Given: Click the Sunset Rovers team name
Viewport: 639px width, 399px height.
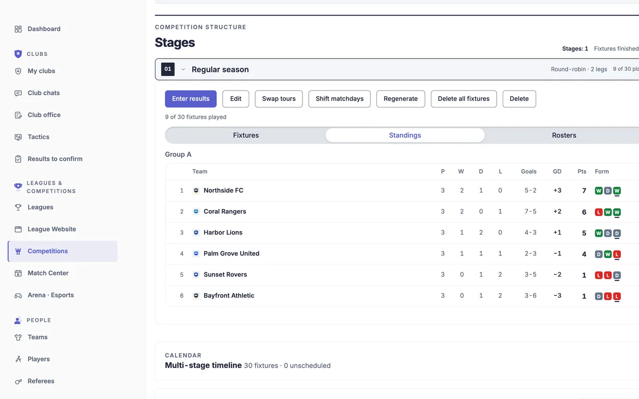Looking at the screenshot, I should (225, 275).
